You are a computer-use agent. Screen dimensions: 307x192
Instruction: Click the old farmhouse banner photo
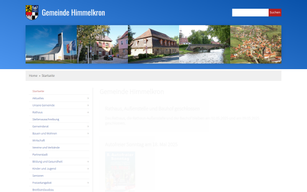(x=153, y=44)
